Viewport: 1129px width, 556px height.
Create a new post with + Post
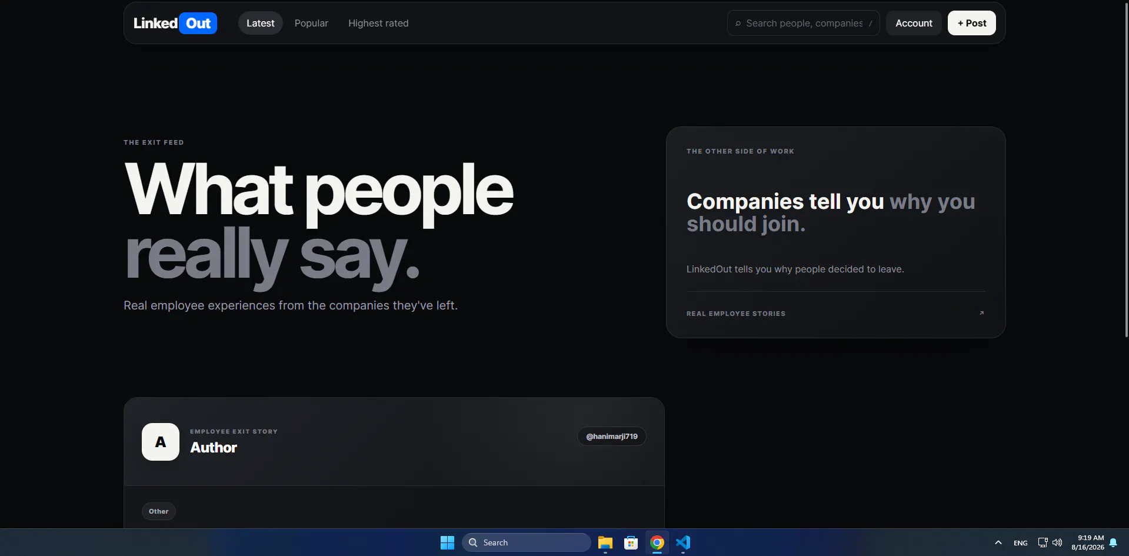tap(972, 24)
